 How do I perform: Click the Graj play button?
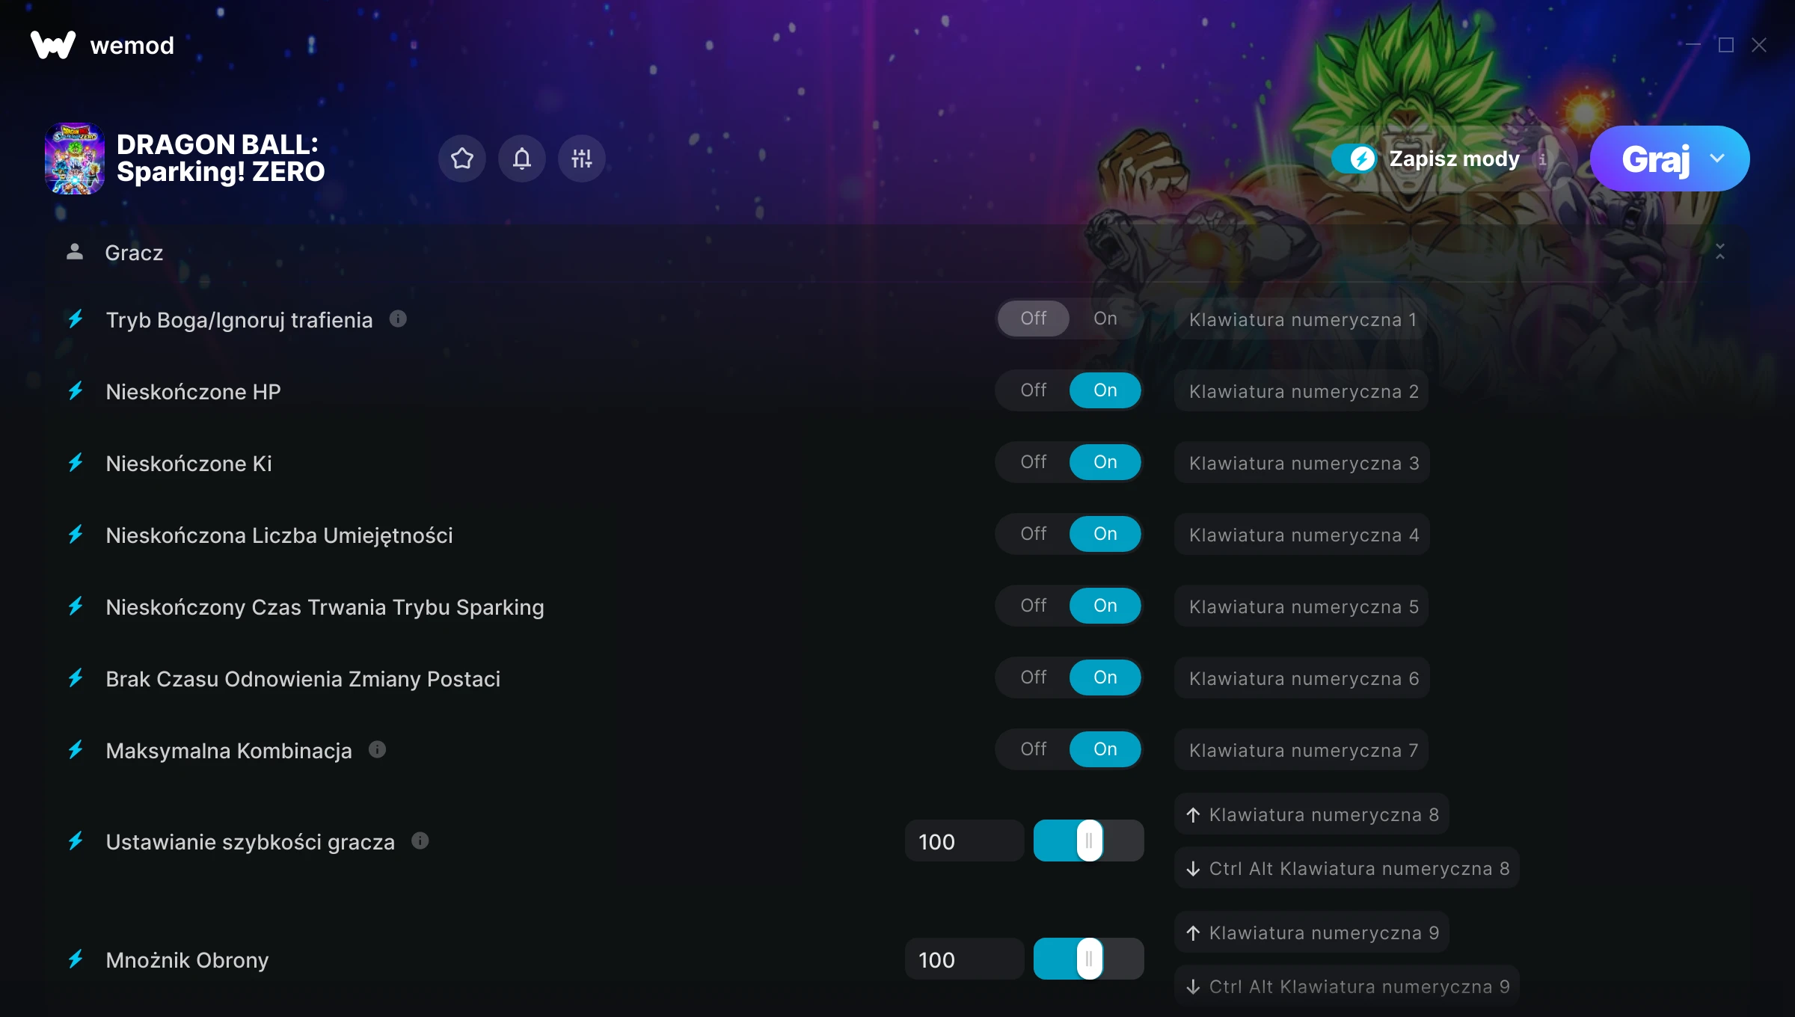(x=1655, y=159)
